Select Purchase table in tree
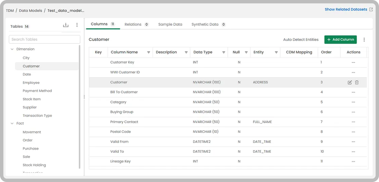Image resolution: width=379 pixels, height=182 pixels. coord(31,149)
